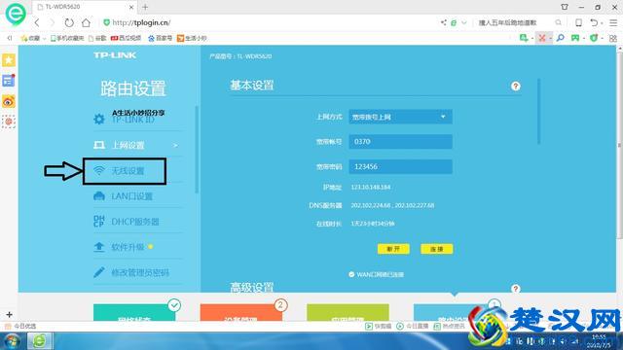Image resolution: width=623 pixels, height=350 pixels.
Task: Open the 生活小妙 bookmark
Action: [192, 38]
